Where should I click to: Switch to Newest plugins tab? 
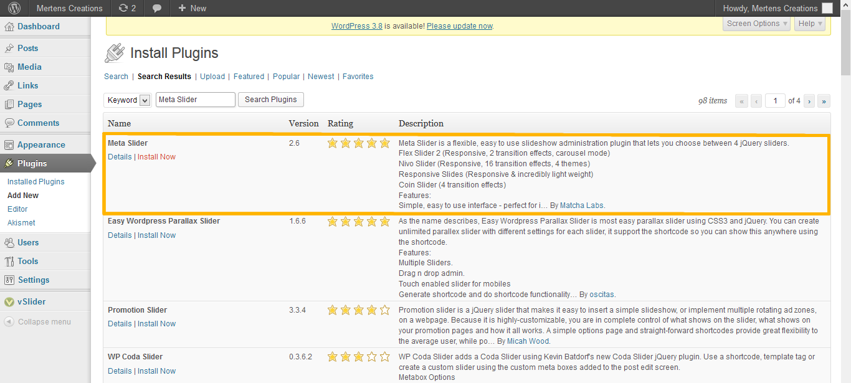click(321, 77)
